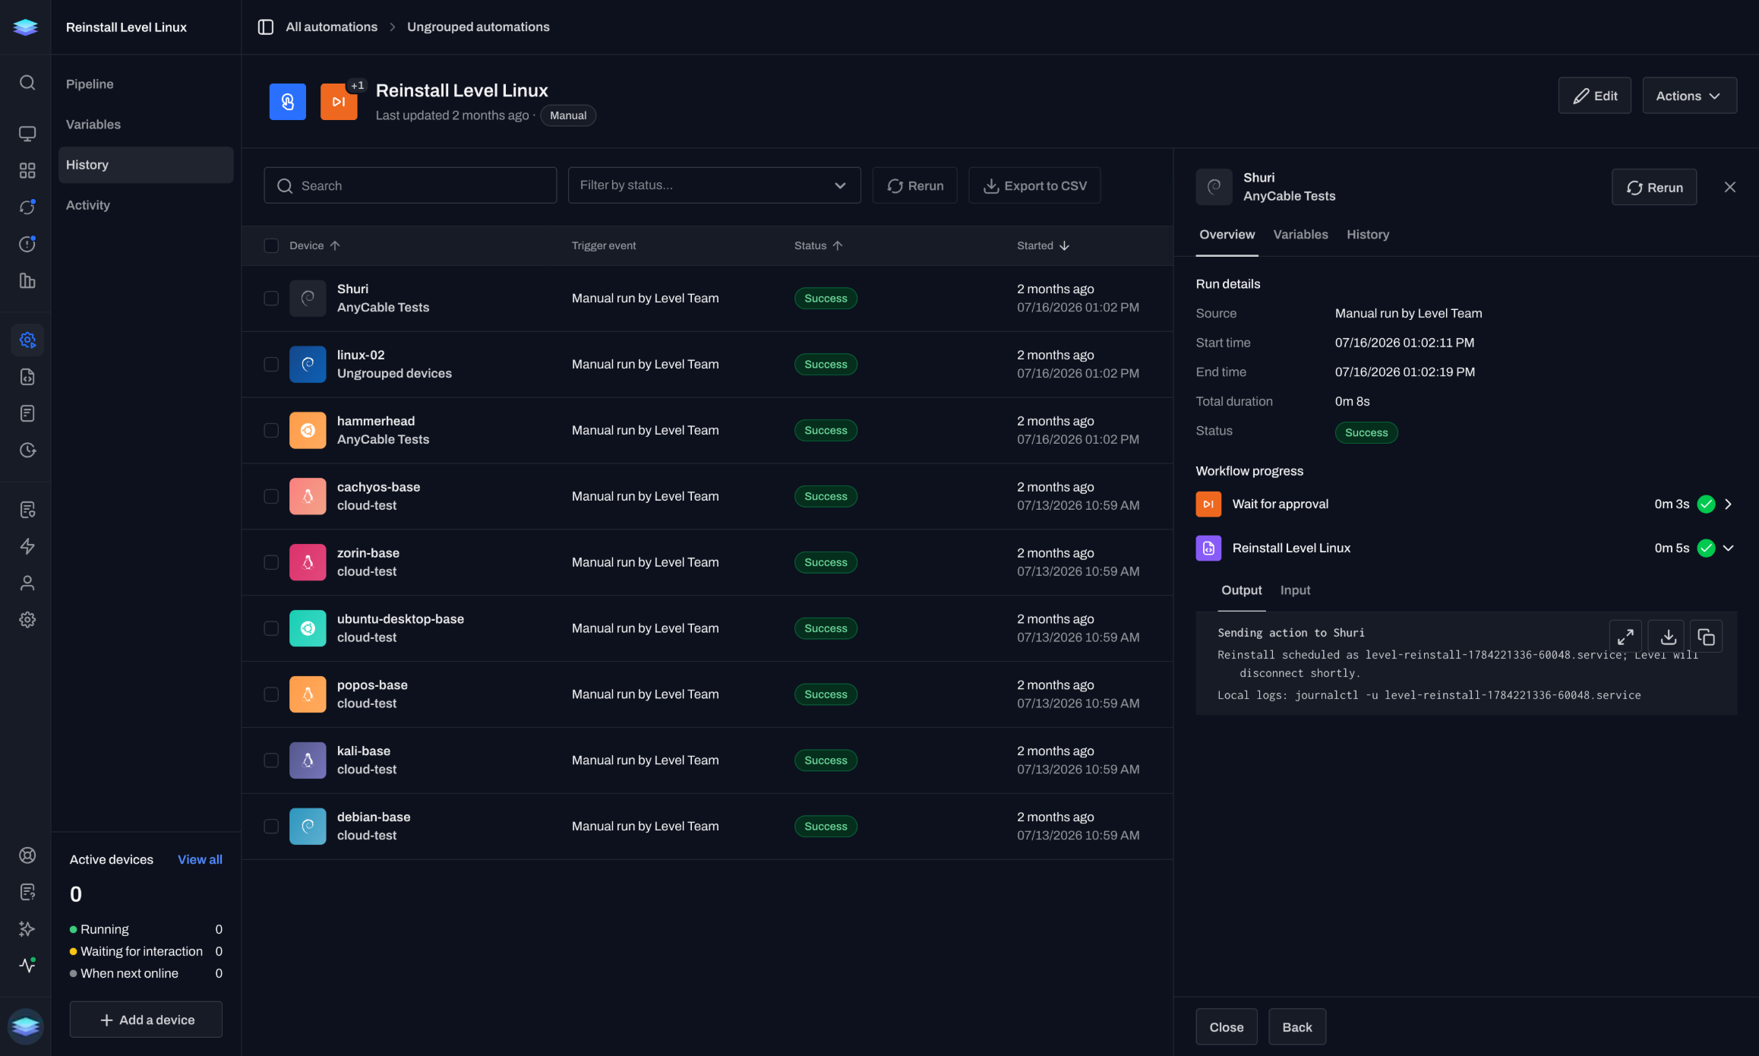This screenshot has width=1759, height=1056.
Task: Open the Filter by status dropdown
Action: pyautogui.click(x=714, y=185)
